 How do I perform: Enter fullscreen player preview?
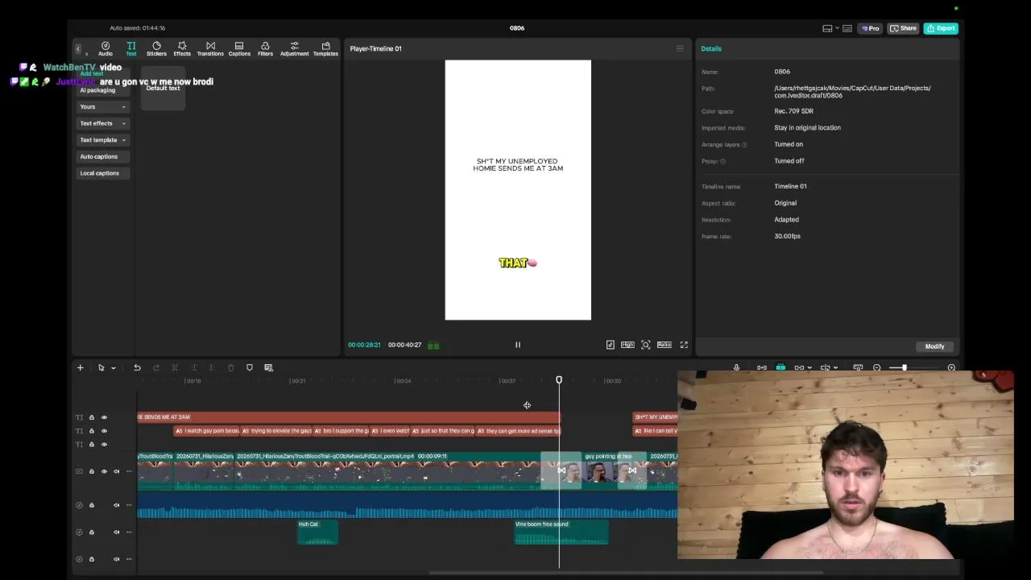(x=684, y=345)
